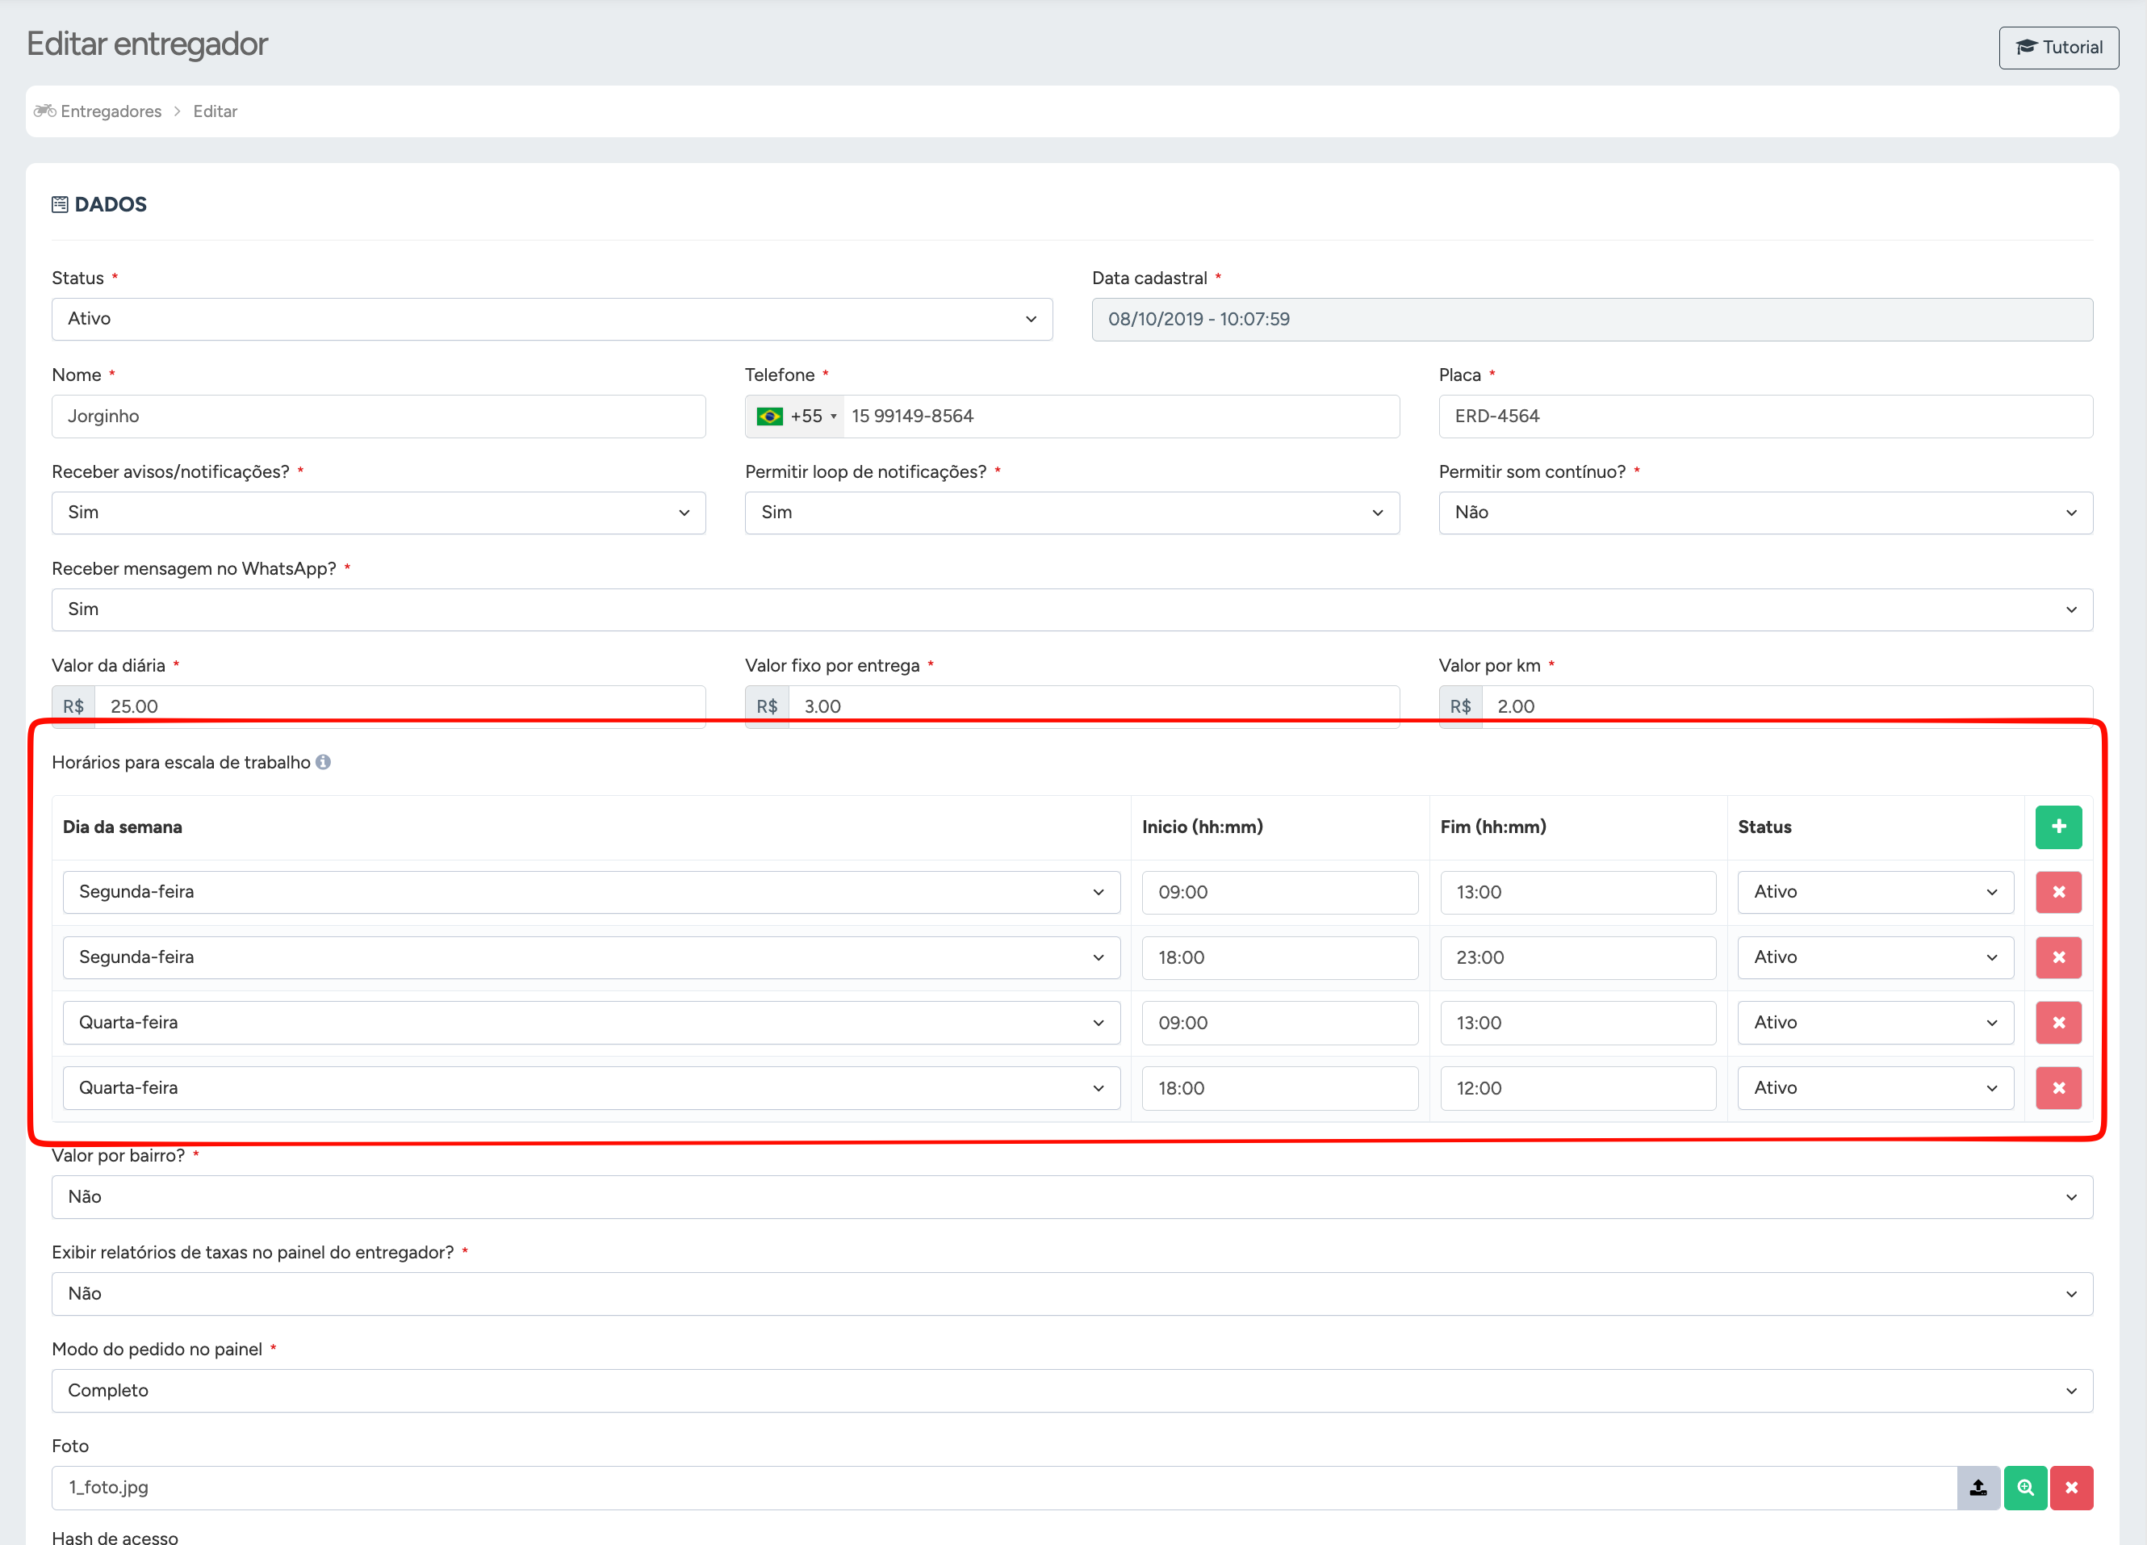Click the Nome field with Jorginho
The width and height of the screenshot is (2147, 1545).
tap(379, 417)
